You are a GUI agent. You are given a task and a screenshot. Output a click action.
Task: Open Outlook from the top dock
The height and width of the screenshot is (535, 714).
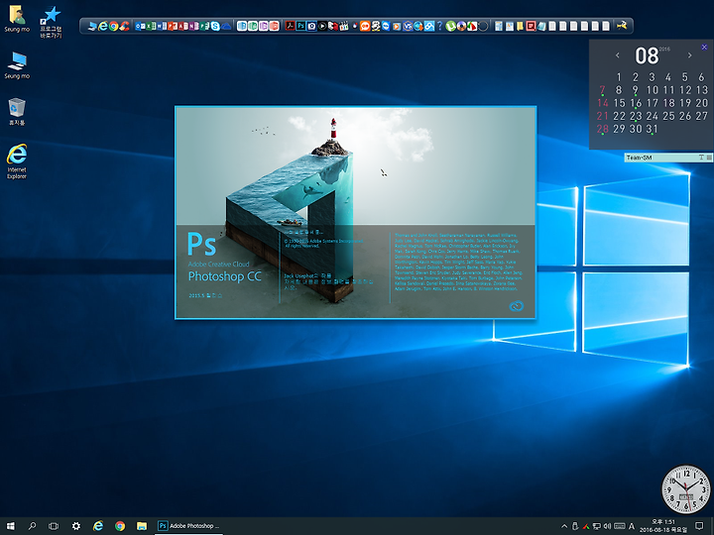(140, 26)
